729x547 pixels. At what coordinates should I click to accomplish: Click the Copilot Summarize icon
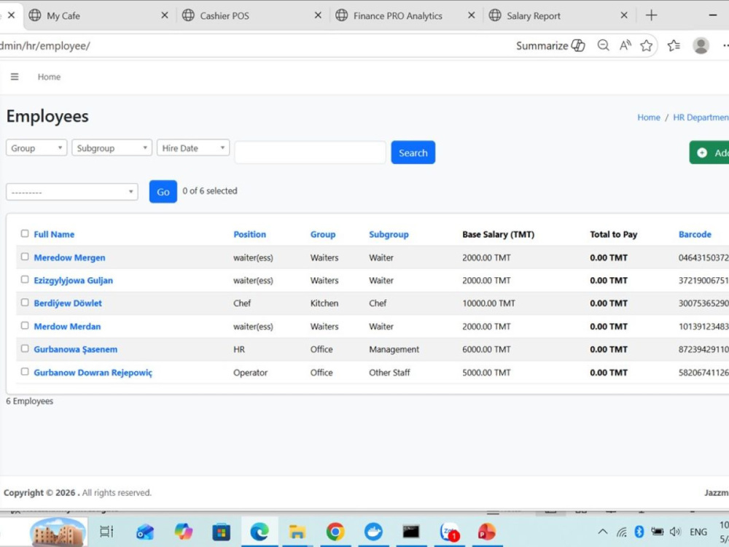pos(578,45)
